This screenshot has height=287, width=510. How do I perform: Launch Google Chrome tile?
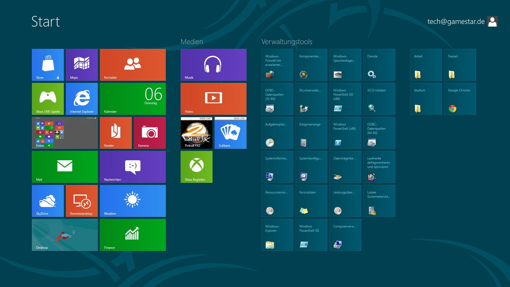(x=460, y=99)
